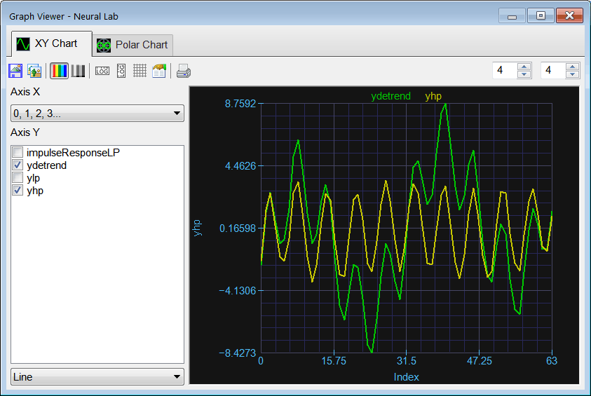The width and height of the screenshot is (591, 396).
Task: Switch to the Polar Chart tab
Action: [x=133, y=45]
